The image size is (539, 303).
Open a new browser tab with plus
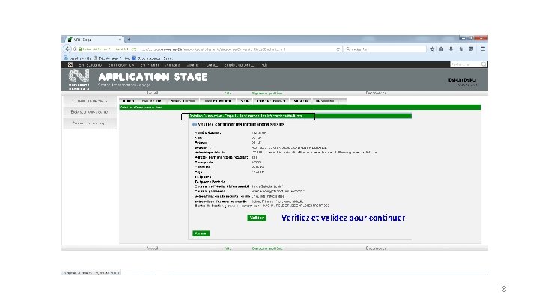click(x=129, y=40)
